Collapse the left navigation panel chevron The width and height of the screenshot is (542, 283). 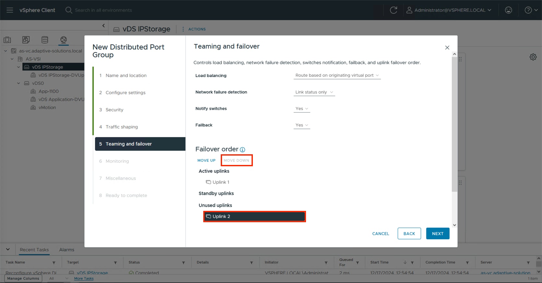[103, 26]
